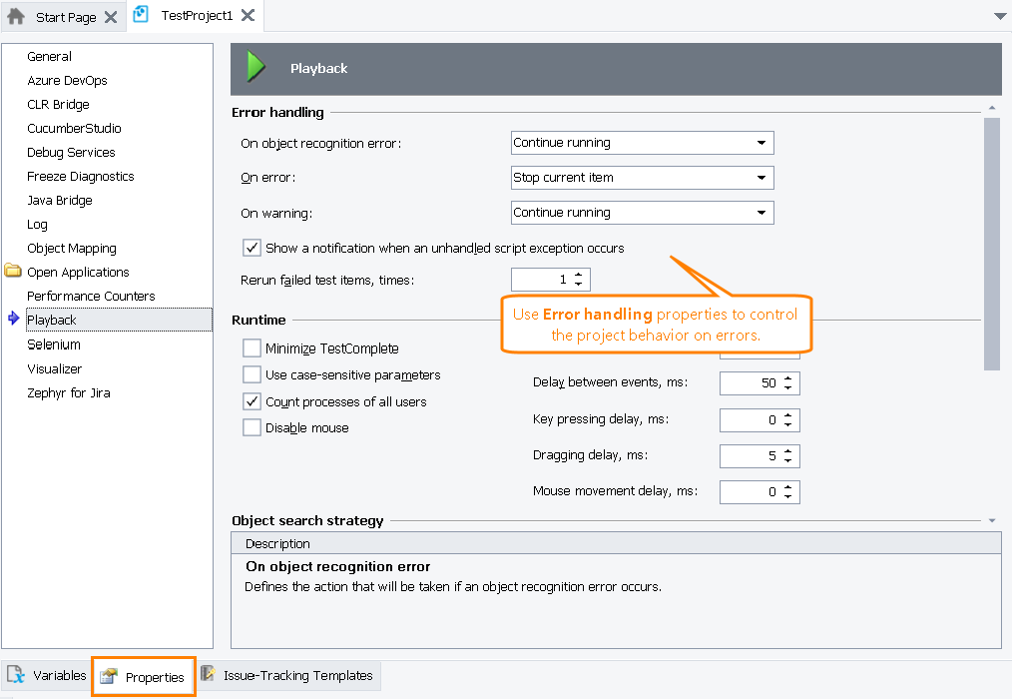Switch to the Start Page tab
The width and height of the screenshot is (1012, 699).
click(66, 17)
